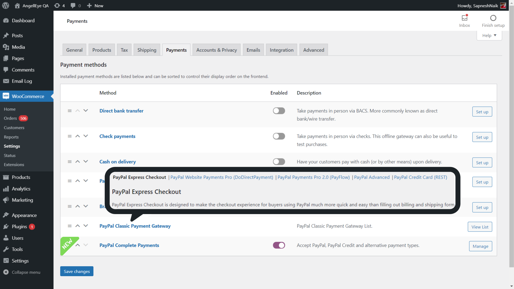This screenshot has height=289, width=514.
Task: Click the Finish setup circle icon
Action: tap(493, 18)
